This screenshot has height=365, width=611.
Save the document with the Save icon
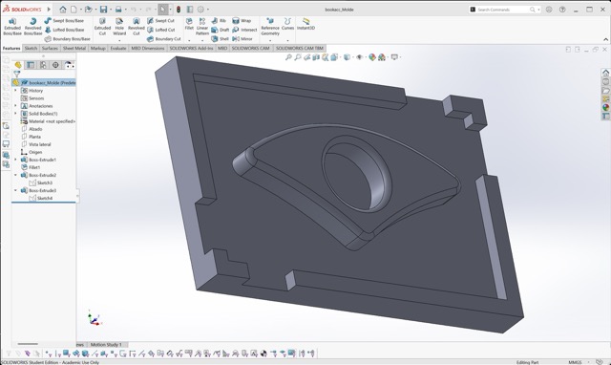(x=103, y=10)
